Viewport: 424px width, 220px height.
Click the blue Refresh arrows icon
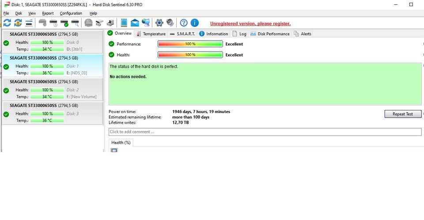click(8, 23)
